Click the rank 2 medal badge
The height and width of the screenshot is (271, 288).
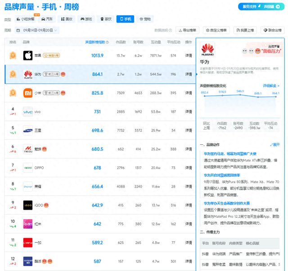(x=13, y=74)
